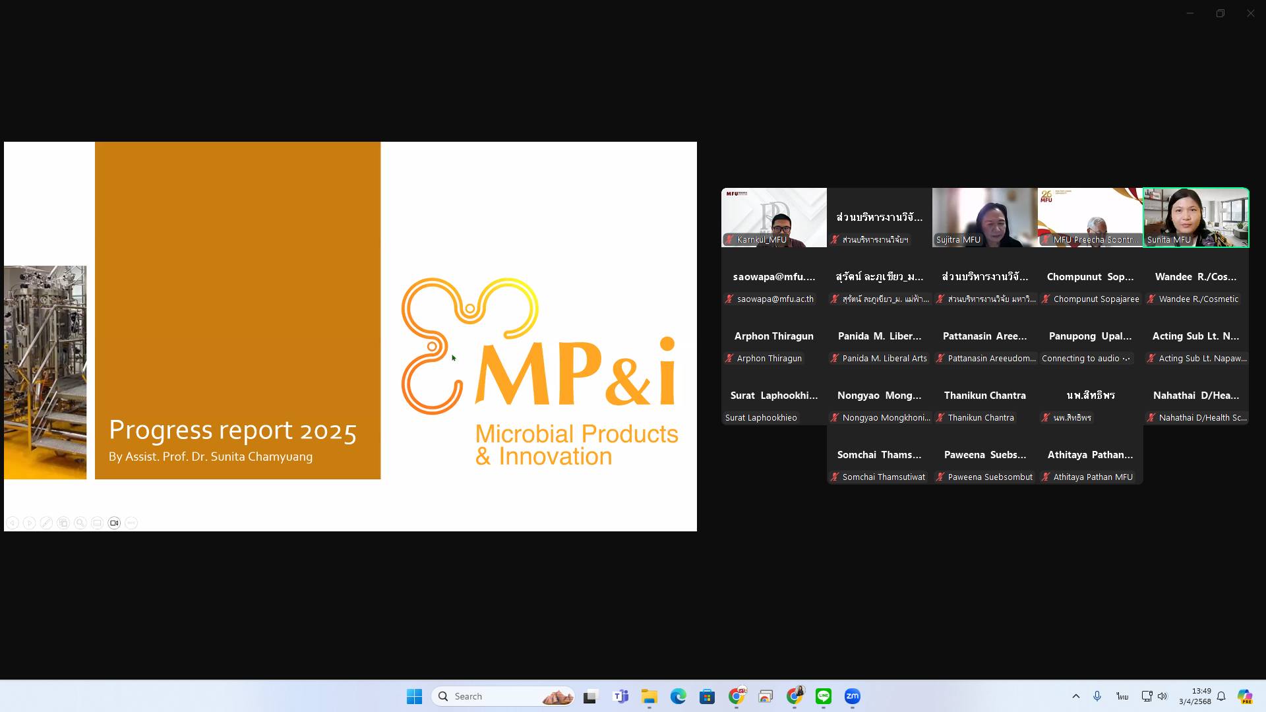
Task: Click the muted mic icon beside Nahathai D/Health Sc...
Action: [1151, 418]
